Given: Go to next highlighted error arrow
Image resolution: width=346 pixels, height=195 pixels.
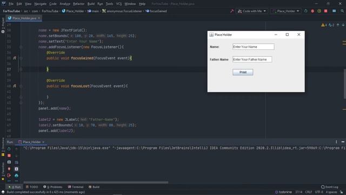Looking at the screenshot, I should coord(343,25).
